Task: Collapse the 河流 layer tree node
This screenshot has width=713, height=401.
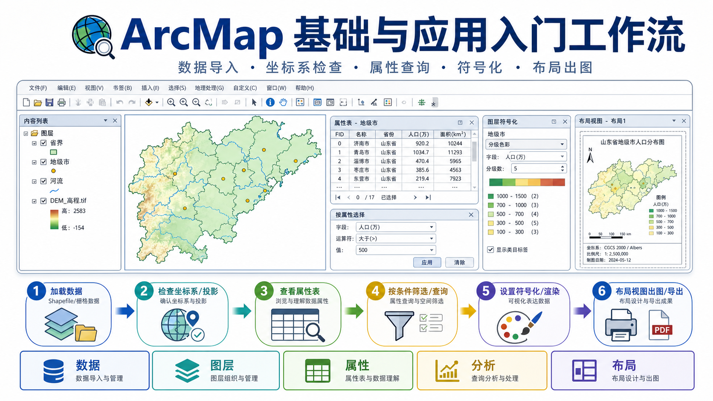Action: tap(34, 182)
